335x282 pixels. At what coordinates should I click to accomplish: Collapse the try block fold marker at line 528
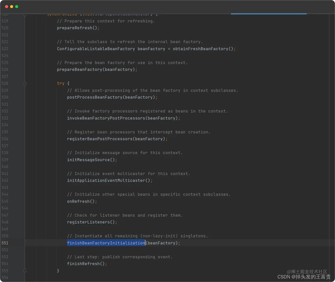click(25, 83)
